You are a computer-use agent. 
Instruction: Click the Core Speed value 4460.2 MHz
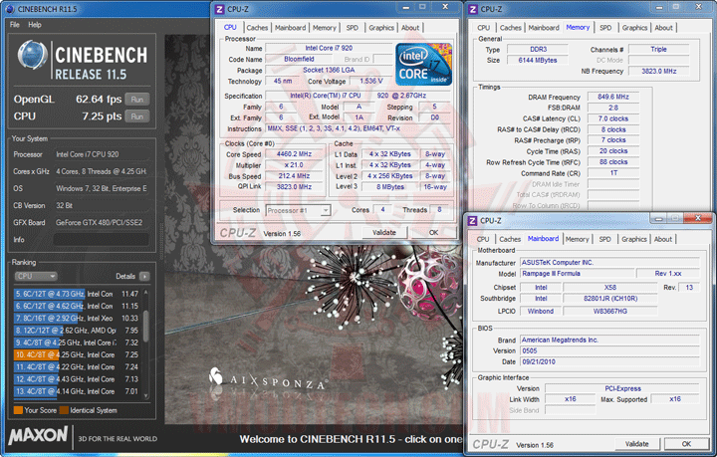tap(294, 154)
